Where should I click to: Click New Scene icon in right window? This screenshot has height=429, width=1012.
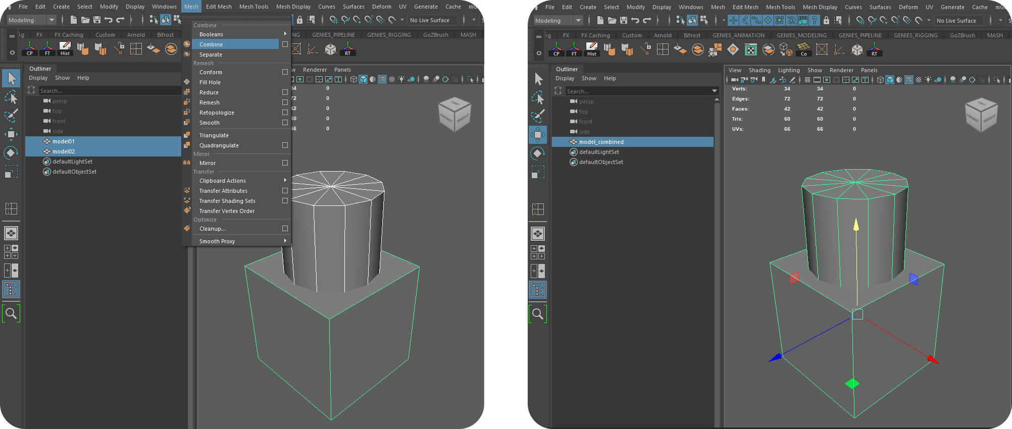(600, 20)
